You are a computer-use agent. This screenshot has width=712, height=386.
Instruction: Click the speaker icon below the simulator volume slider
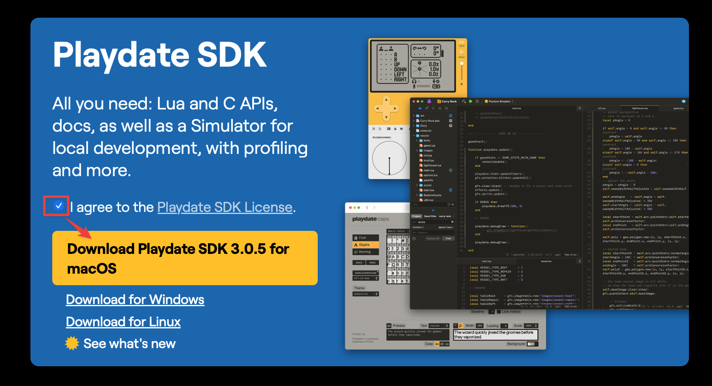coord(461,84)
